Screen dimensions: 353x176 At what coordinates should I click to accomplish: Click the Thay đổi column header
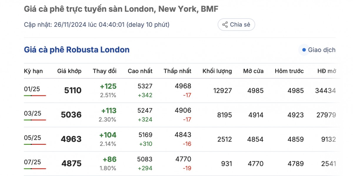coord(104,71)
